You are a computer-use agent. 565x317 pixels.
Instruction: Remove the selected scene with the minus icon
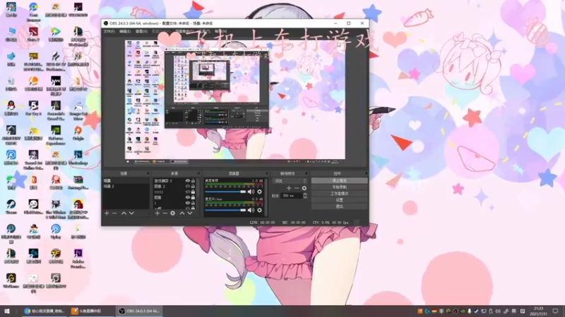114,213
